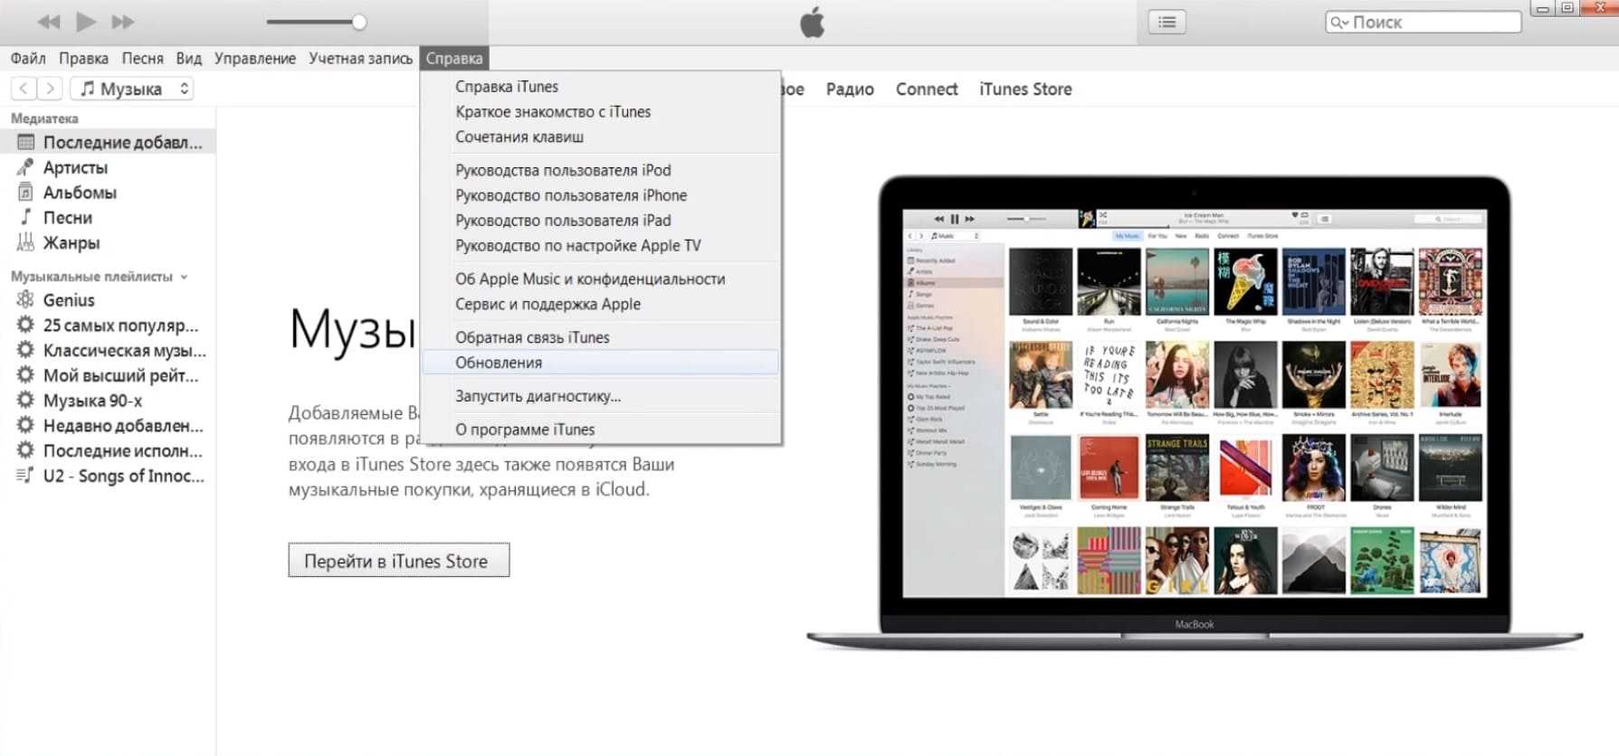The image size is (1619, 756).
Task: Choose Обратная связь iTunes
Action: 601,337
